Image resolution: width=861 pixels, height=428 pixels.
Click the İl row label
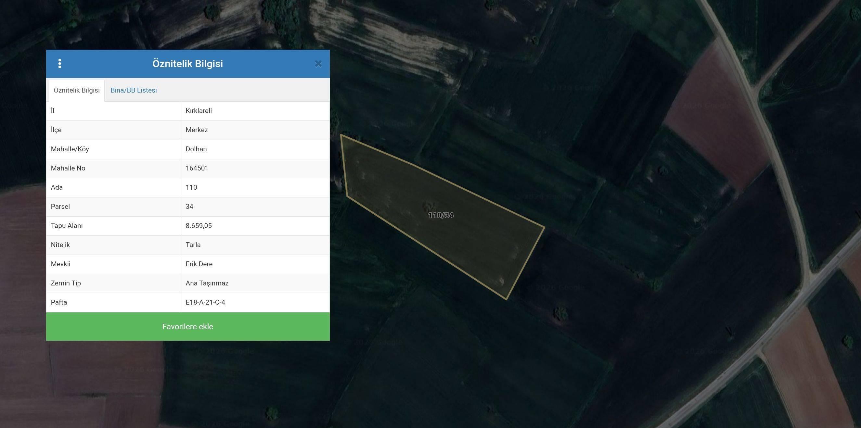(x=53, y=111)
